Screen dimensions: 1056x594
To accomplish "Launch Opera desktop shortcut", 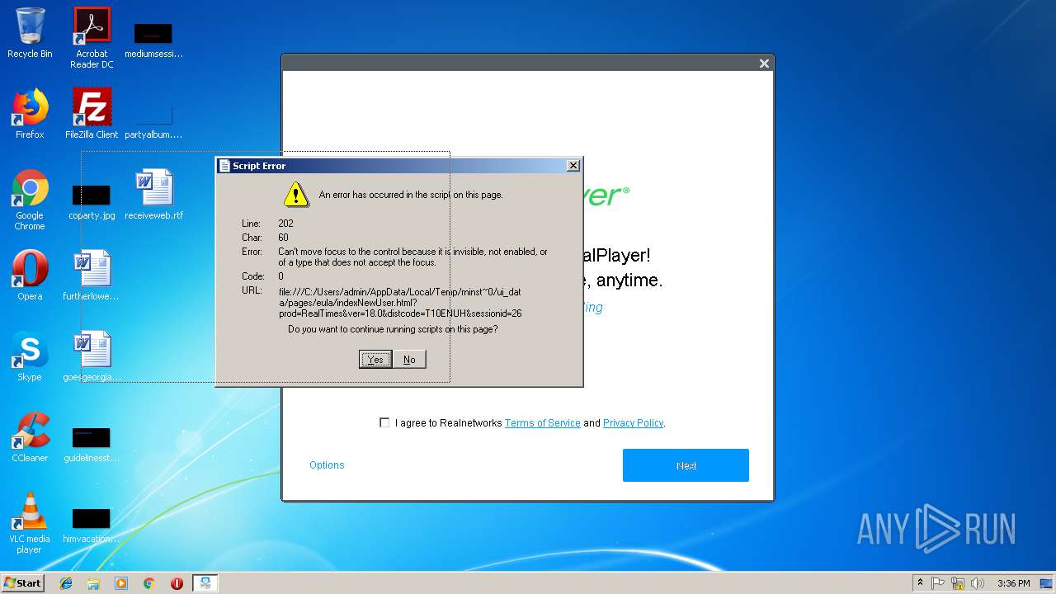I will tap(30, 276).
